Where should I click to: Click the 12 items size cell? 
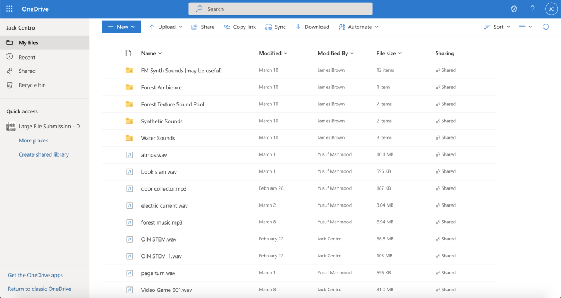(385, 70)
